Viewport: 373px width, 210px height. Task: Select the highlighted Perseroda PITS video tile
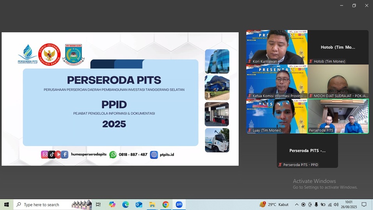point(338,116)
